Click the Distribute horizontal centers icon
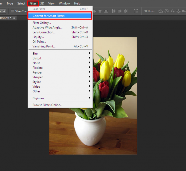Screen dimensions: 186x171 pyautogui.click(x=120, y=11)
